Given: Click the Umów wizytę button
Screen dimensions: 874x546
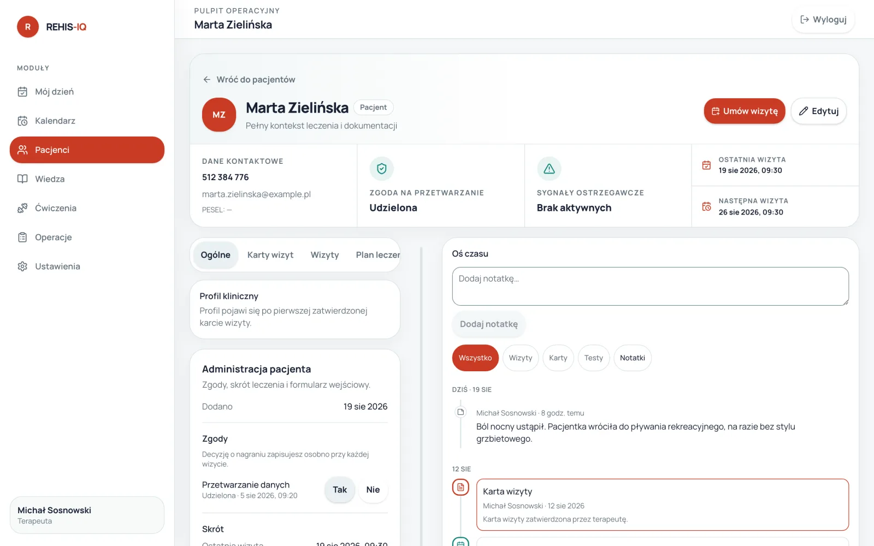Looking at the screenshot, I should (x=745, y=111).
